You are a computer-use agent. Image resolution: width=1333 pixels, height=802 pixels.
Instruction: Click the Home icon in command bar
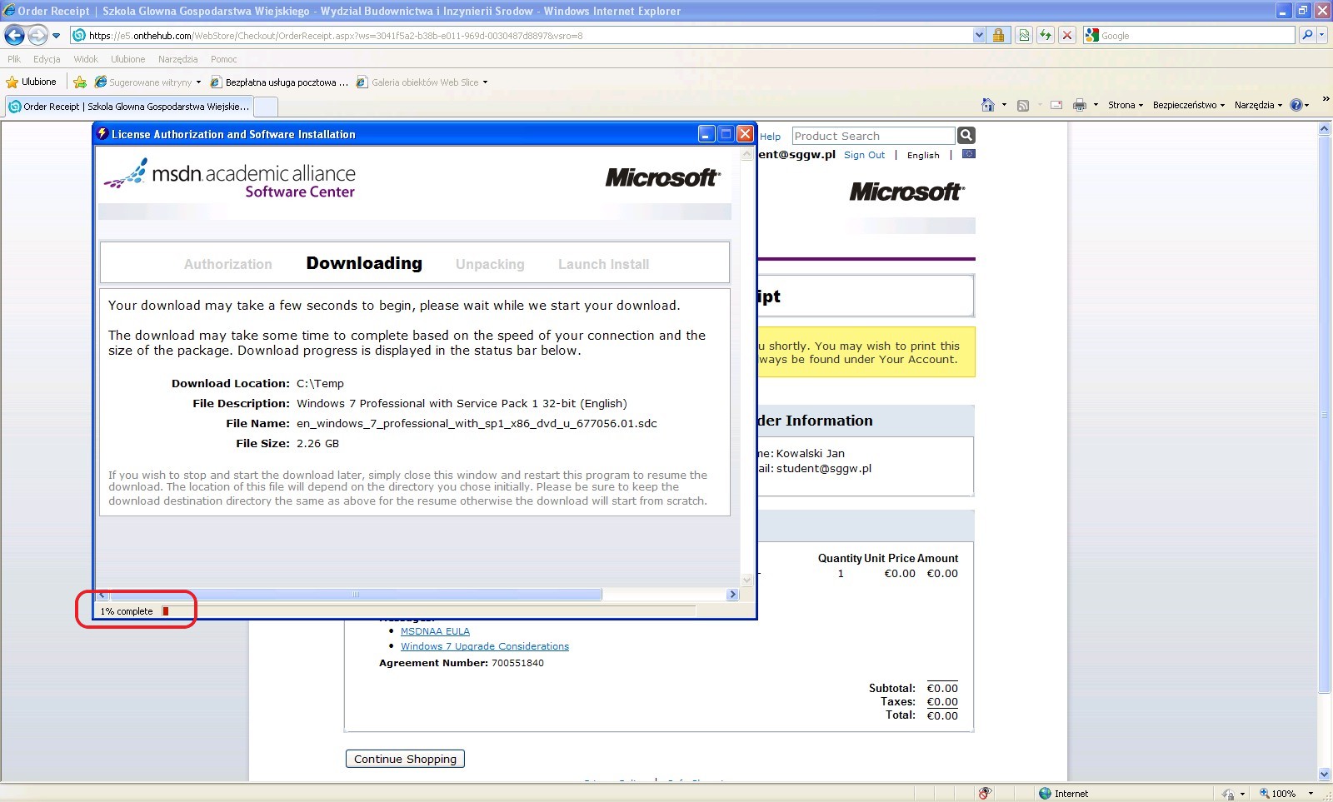click(x=988, y=105)
